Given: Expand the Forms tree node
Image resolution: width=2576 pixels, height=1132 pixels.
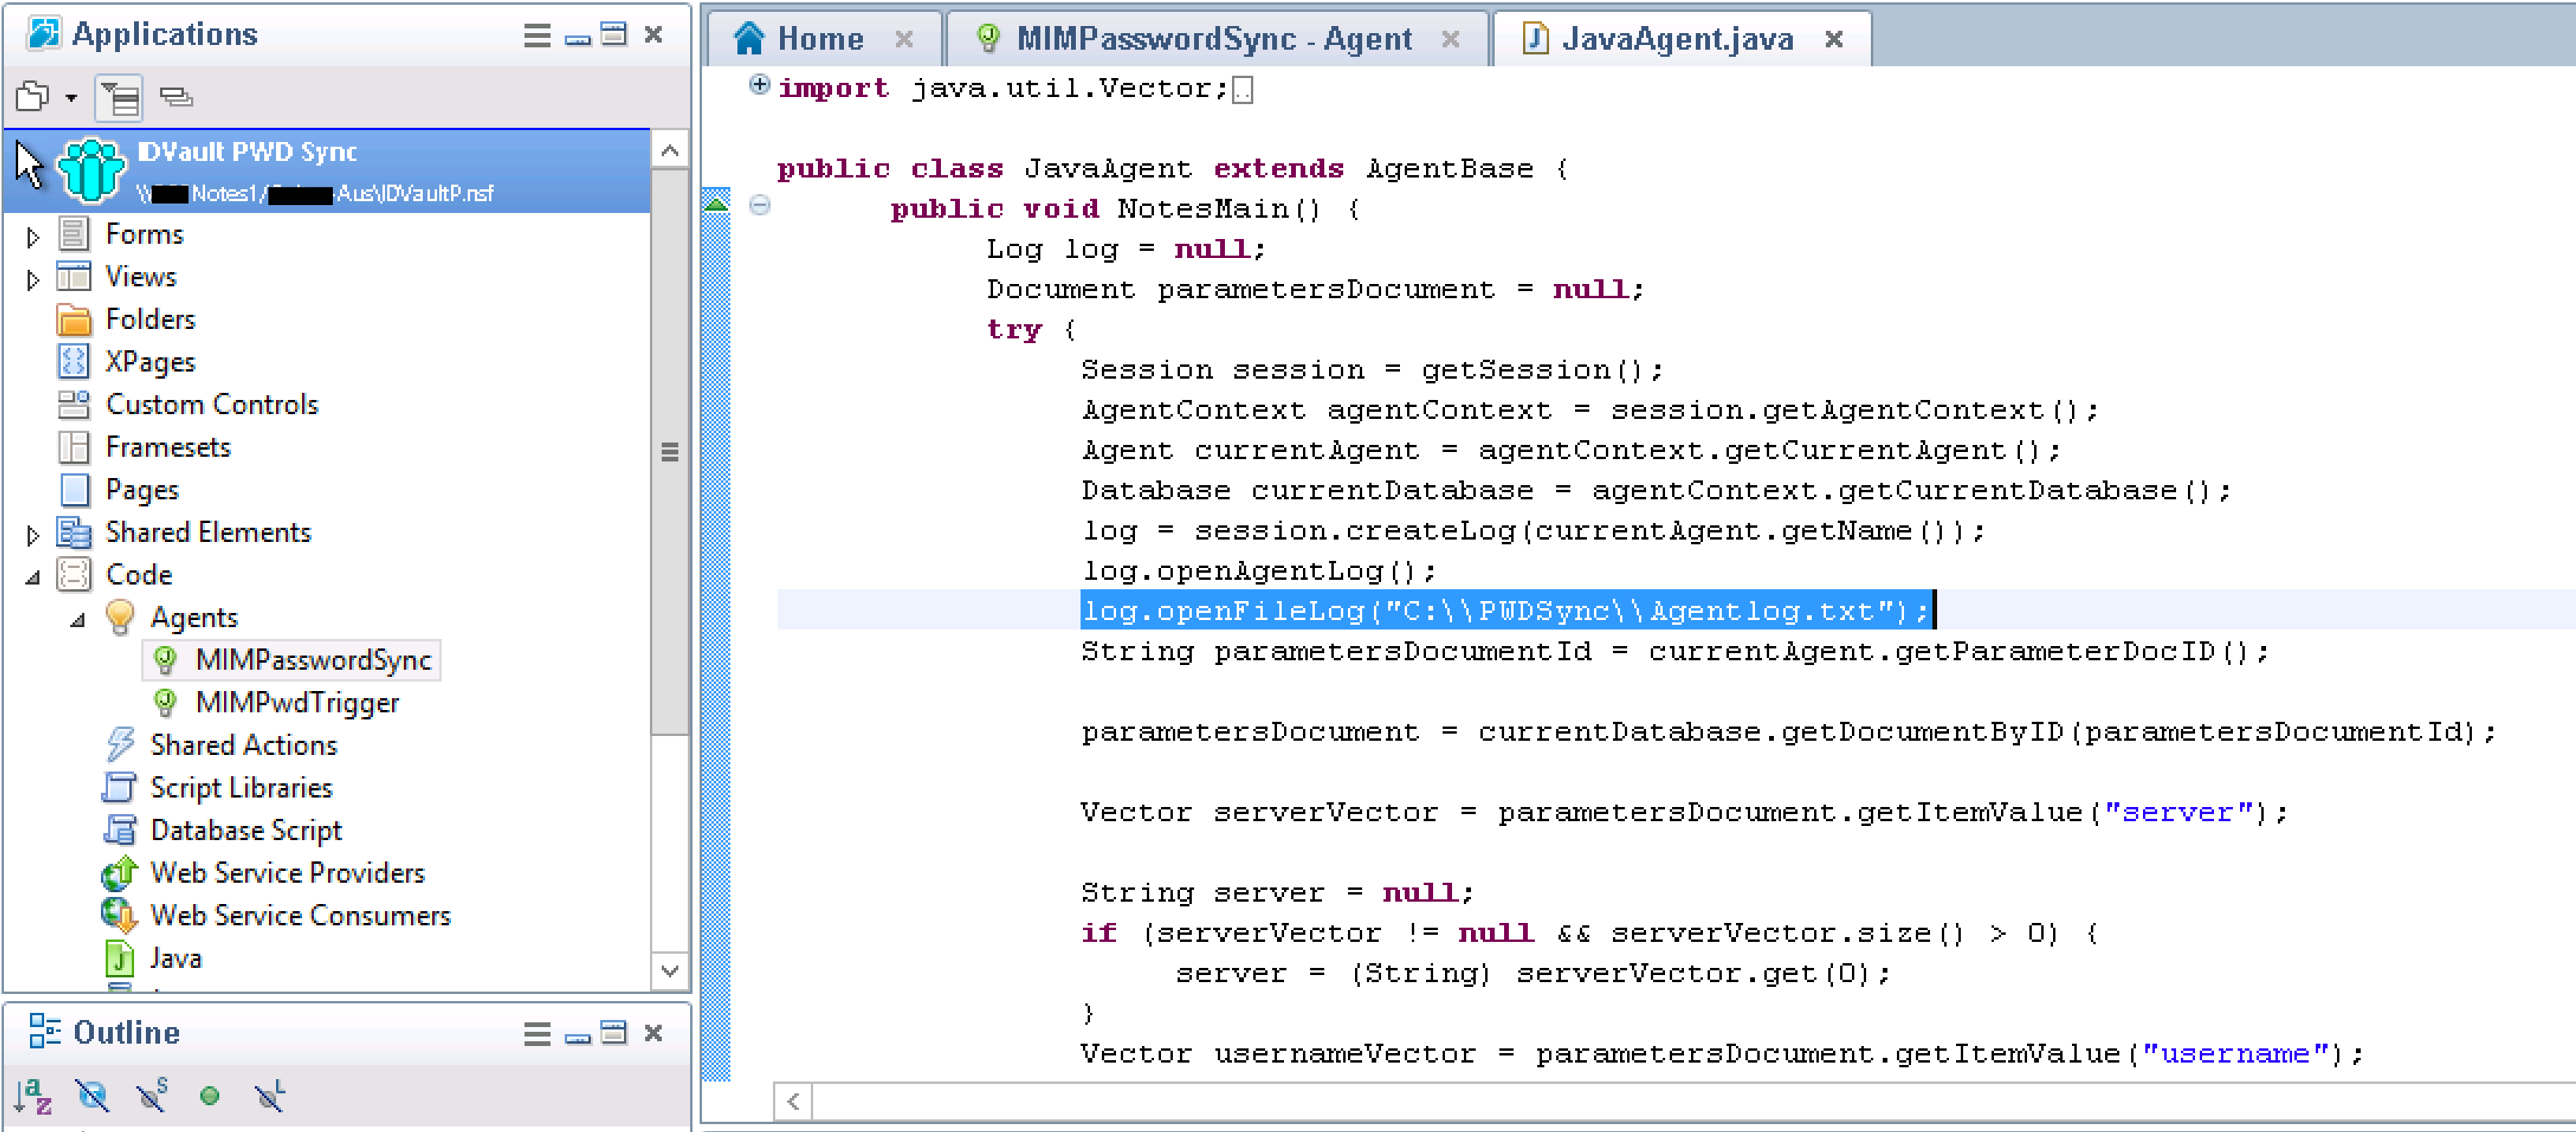Looking at the screenshot, I should point(33,237).
